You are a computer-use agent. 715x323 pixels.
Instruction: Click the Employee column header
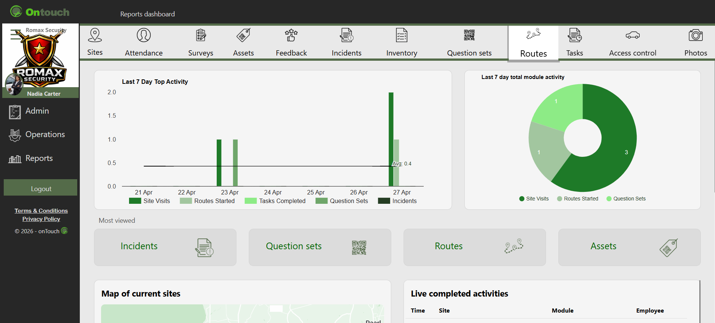point(650,310)
